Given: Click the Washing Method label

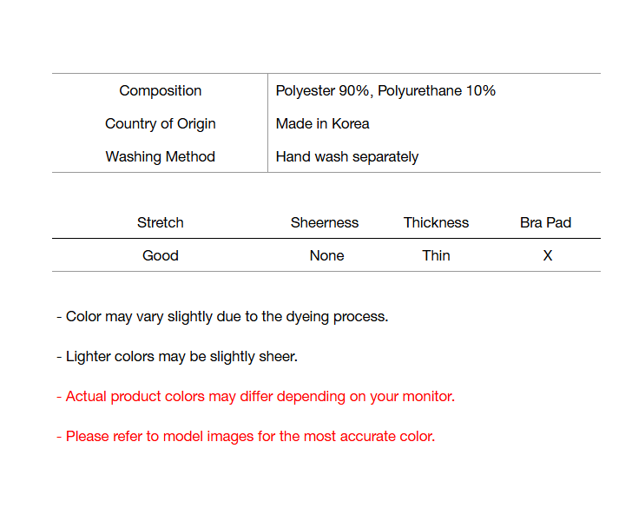Looking at the screenshot, I should (160, 156).
